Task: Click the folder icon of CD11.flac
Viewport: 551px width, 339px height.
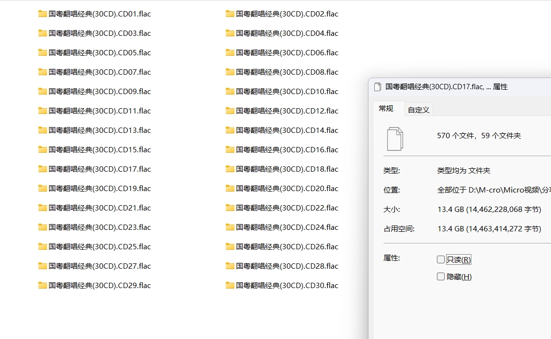Action: point(43,111)
